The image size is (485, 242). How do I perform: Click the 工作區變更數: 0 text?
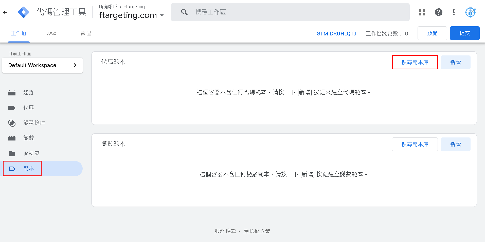(387, 33)
